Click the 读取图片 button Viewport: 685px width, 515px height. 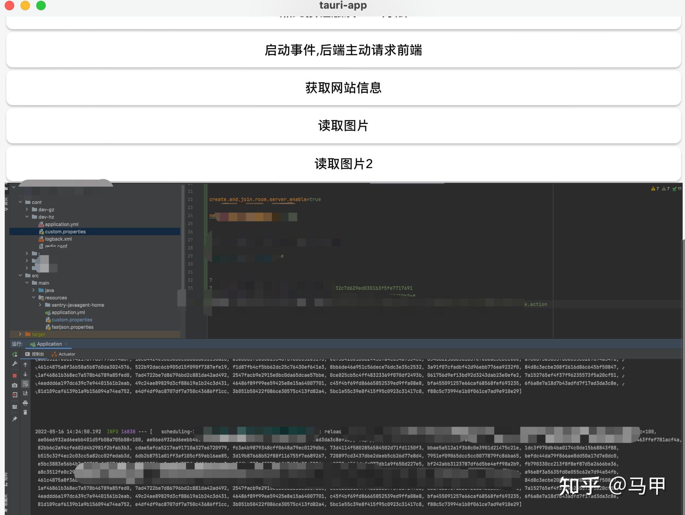(343, 126)
